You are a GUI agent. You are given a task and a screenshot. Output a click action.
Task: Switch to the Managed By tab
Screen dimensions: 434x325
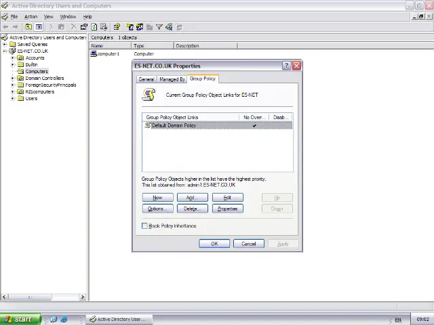click(172, 79)
